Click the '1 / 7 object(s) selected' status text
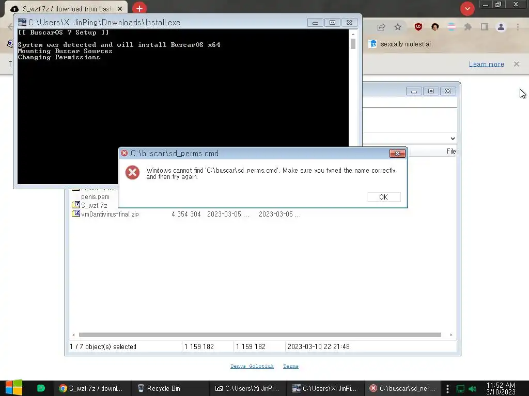The width and height of the screenshot is (529, 396). (103, 346)
